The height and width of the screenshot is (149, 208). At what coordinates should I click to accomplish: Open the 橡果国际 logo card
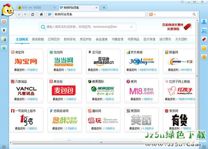click(x=103, y=91)
